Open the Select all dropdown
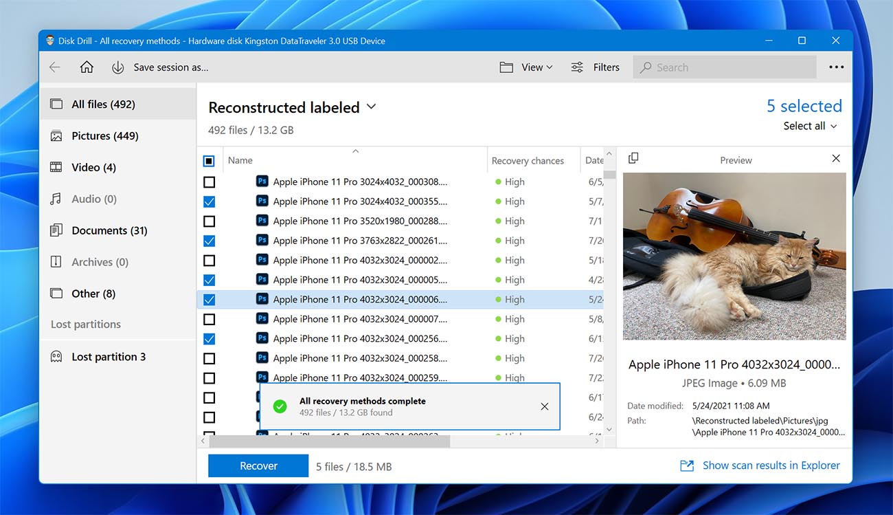 811,126
